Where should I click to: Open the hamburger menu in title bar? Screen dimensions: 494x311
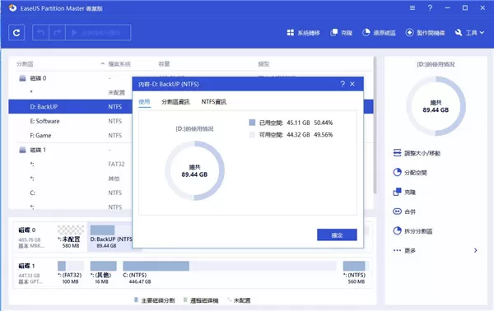(x=412, y=8)
